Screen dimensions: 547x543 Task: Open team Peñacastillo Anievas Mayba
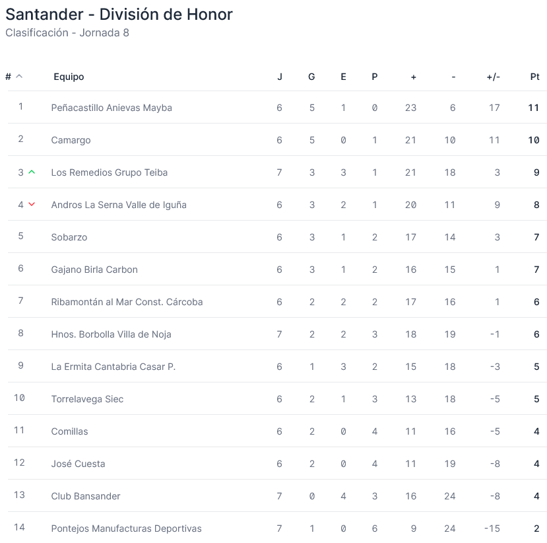coord(112,108)
